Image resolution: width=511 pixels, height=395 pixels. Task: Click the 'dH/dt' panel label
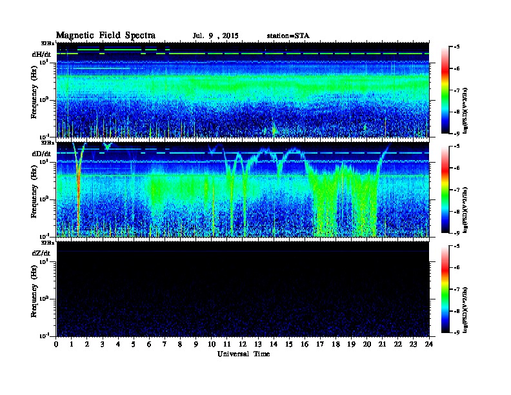(x=41, y=54)
